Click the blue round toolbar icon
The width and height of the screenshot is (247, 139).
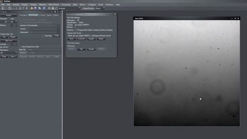coord(44,8)
